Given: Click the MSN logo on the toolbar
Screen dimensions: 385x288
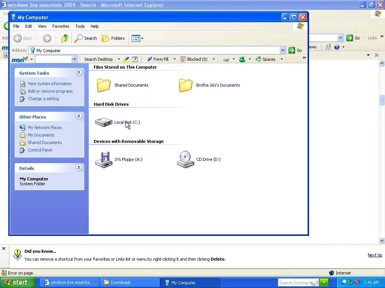Looking at the screenshot, I should (x=20, y=59).
